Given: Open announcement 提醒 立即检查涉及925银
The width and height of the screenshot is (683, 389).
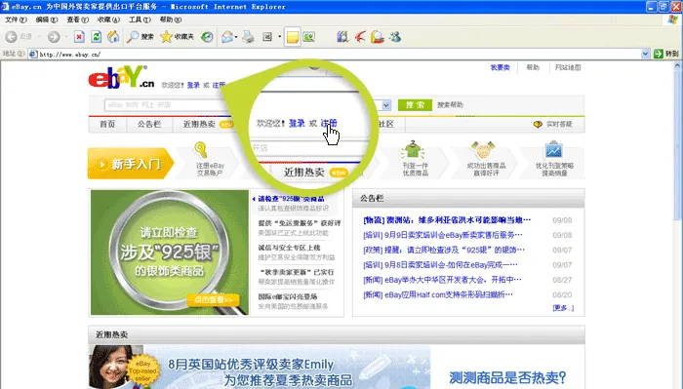Looking at the screenshot, I should pyautogui.click(x=444, y=250).
